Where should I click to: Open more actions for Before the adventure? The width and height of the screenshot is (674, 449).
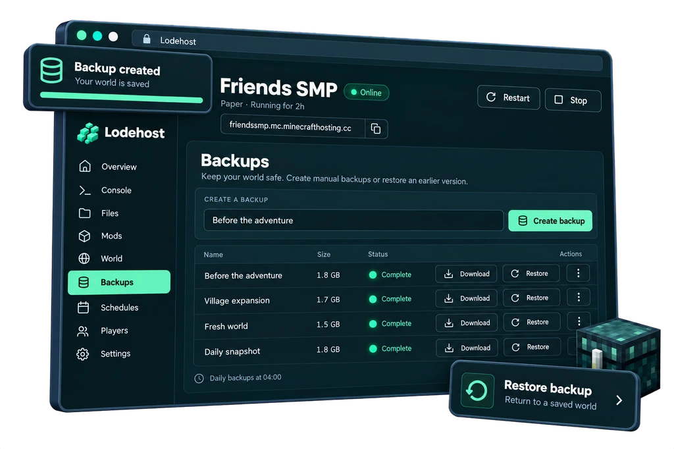coord(578,273)
